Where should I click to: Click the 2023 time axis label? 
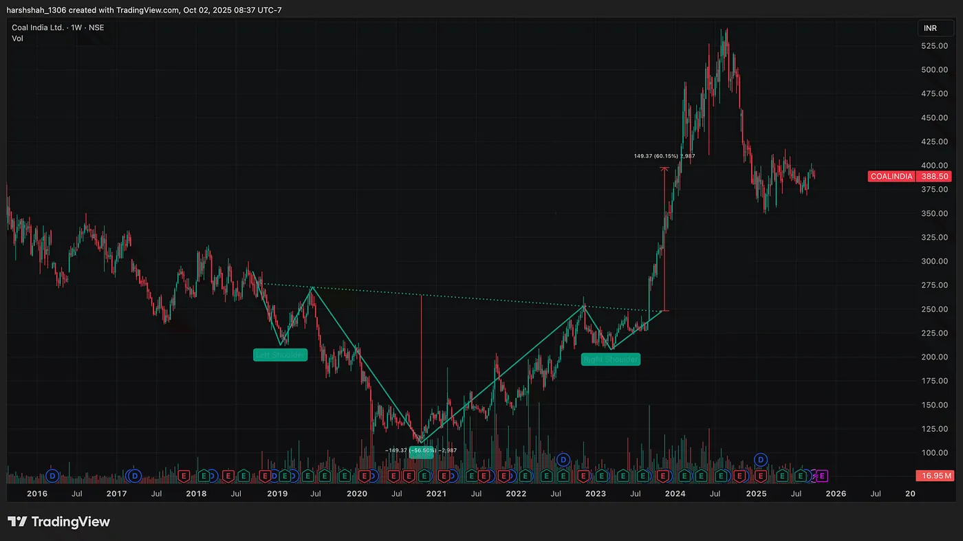click(x=596, y=494)
